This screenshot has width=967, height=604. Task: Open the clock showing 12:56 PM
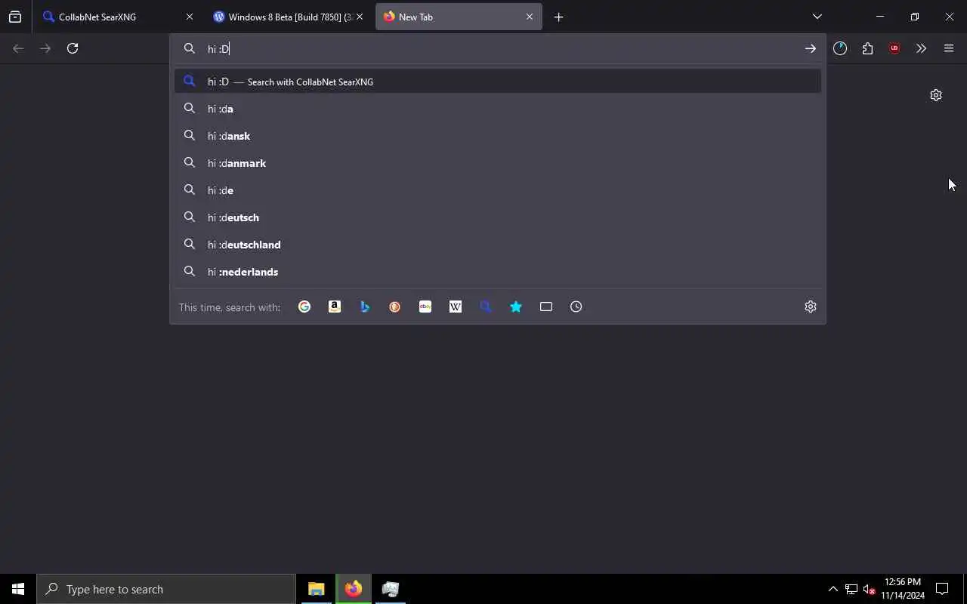point(903,589)
